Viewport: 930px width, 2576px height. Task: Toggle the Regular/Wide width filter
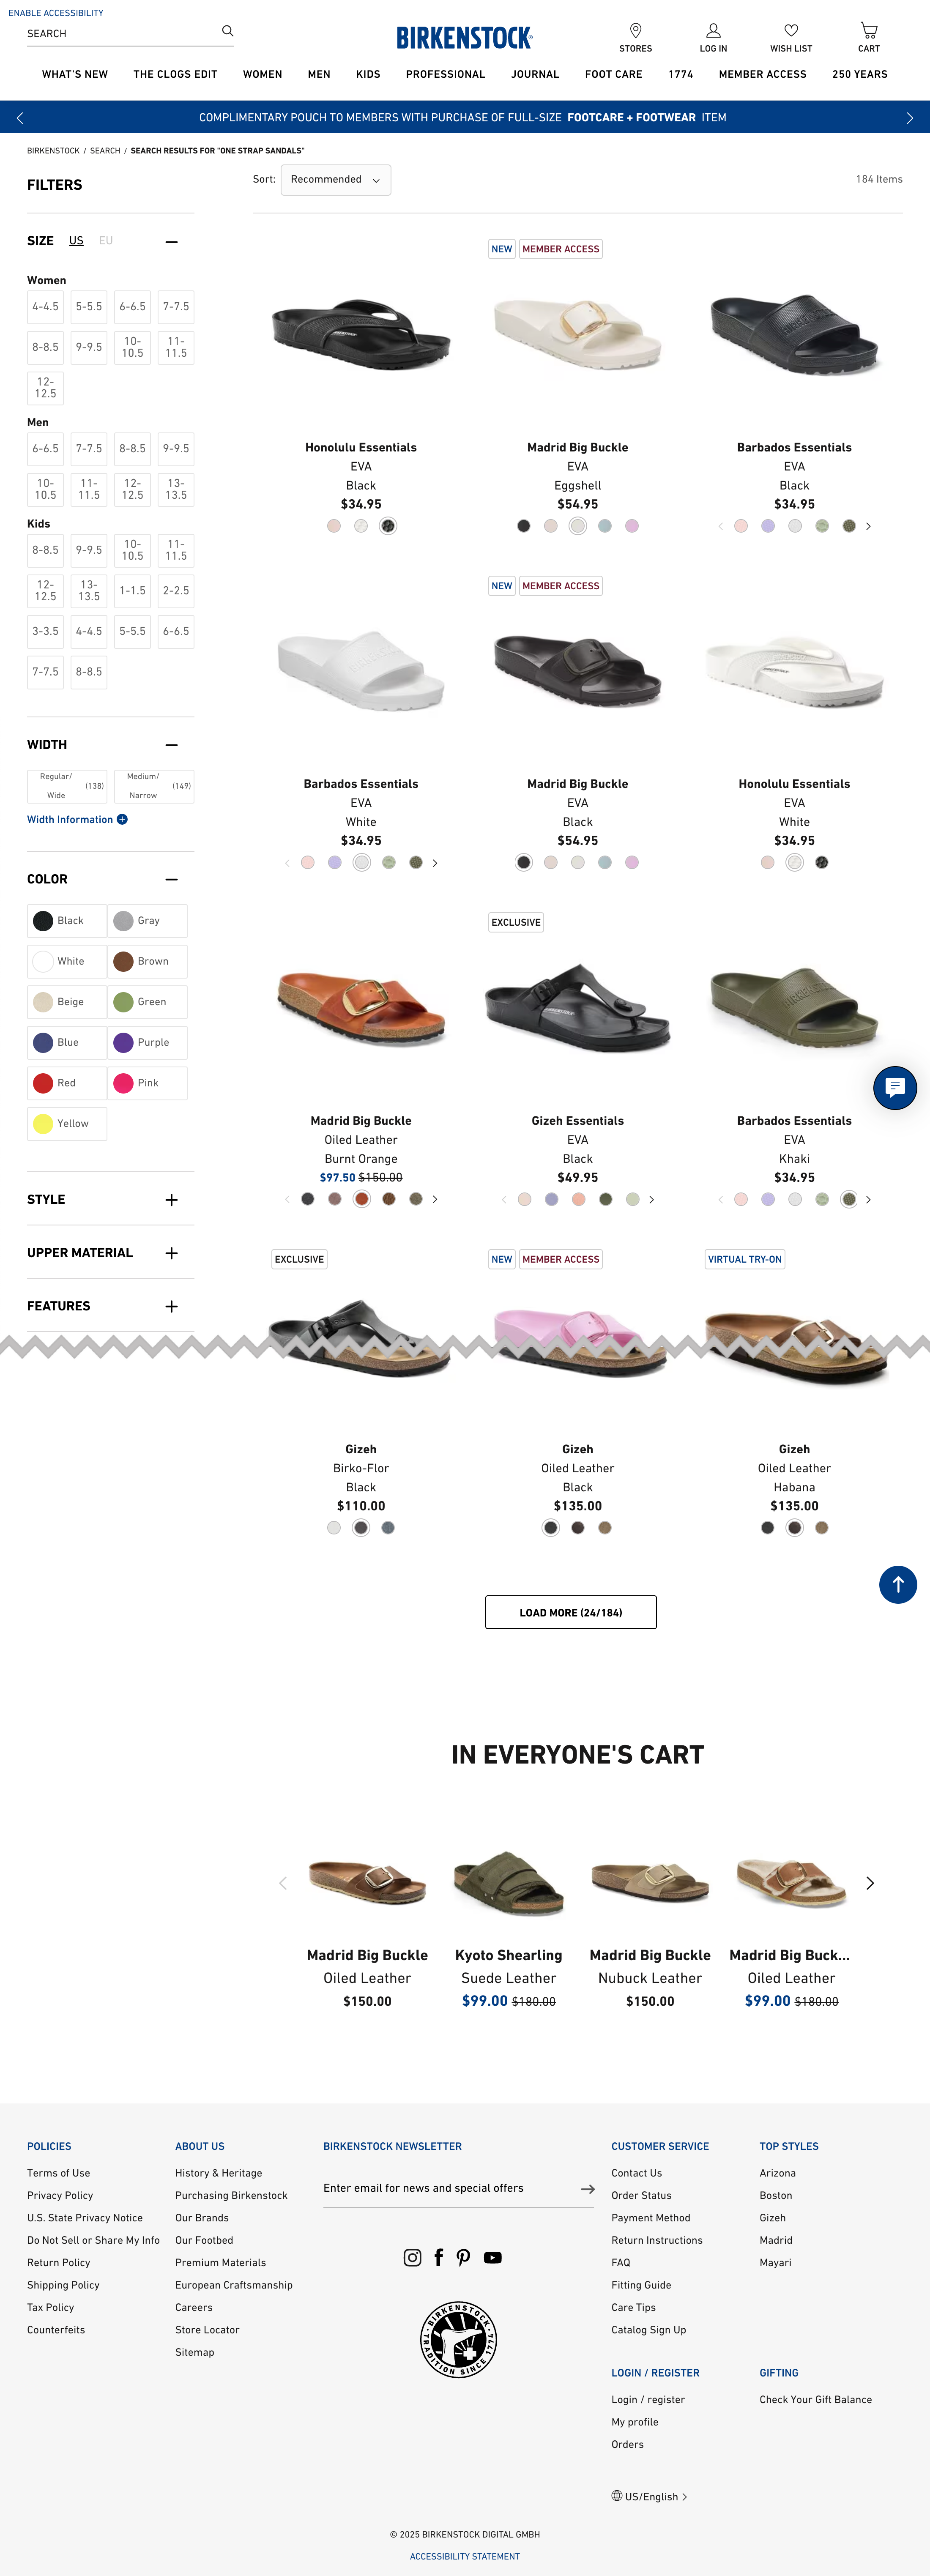point(67,786)
